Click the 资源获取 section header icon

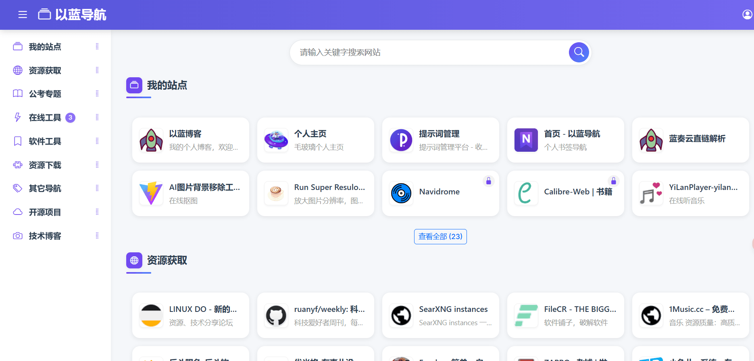[134, 260]
